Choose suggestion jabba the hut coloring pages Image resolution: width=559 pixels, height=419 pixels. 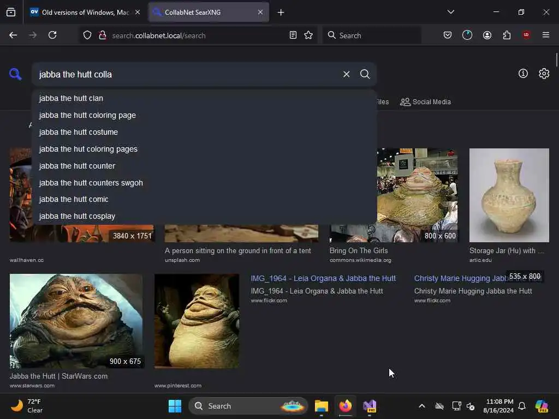(204, 149)
